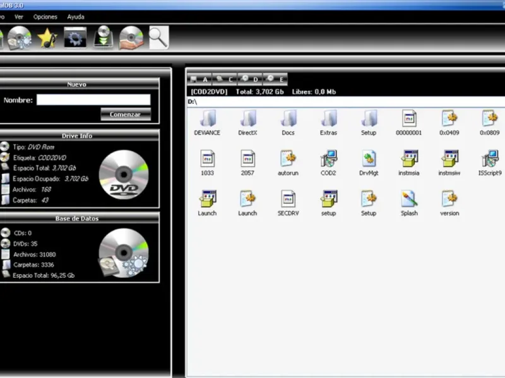Select the drive E tab

[x=275, y=79]
